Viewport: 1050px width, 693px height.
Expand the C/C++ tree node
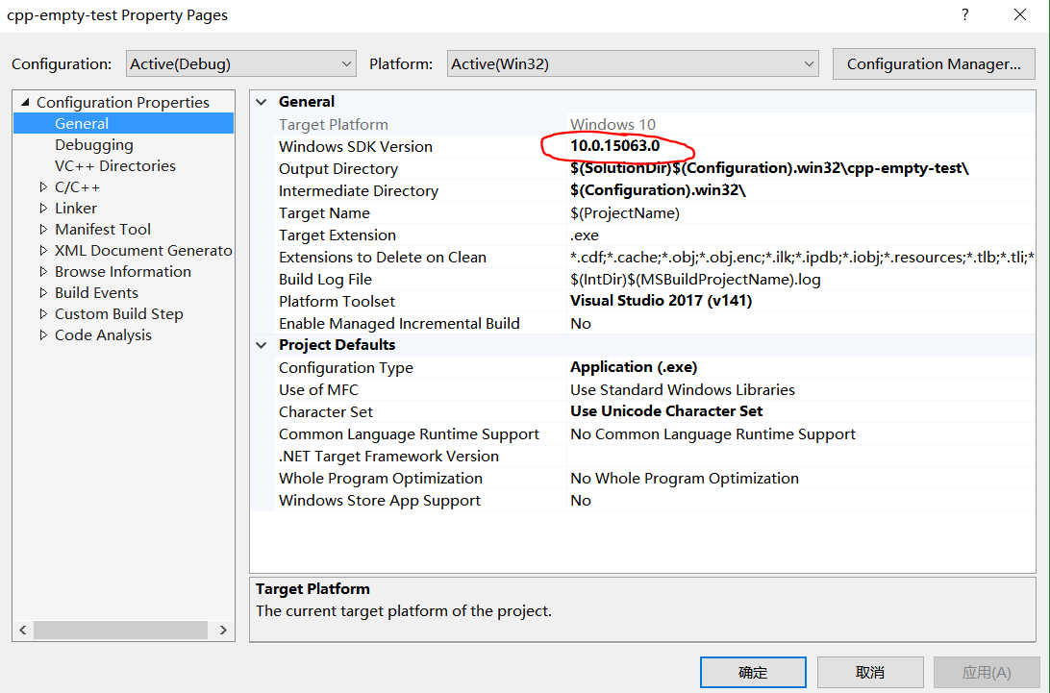[43, 187]
